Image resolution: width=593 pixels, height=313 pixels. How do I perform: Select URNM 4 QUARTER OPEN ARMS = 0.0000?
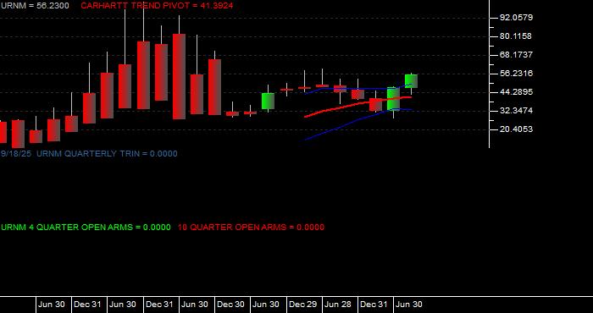86,228
